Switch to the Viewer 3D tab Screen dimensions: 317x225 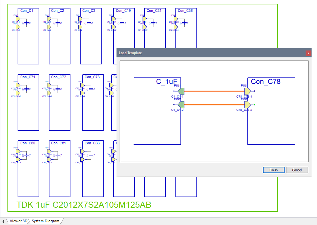[18, 221]
